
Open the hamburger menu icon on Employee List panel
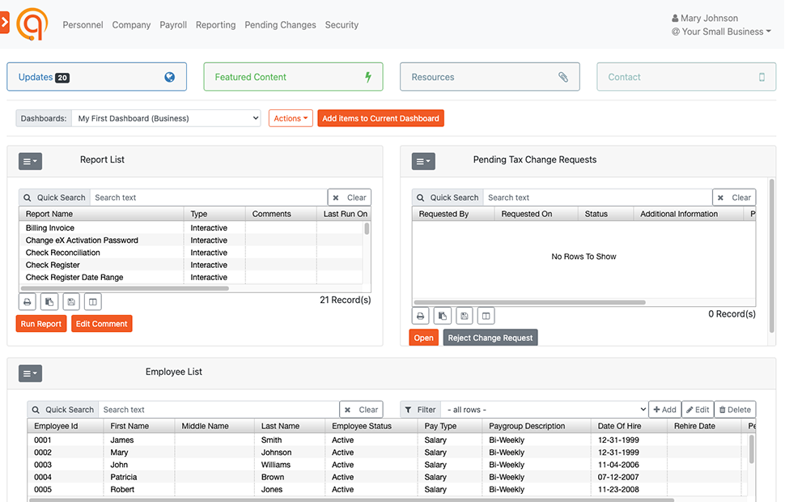point(30,373)
